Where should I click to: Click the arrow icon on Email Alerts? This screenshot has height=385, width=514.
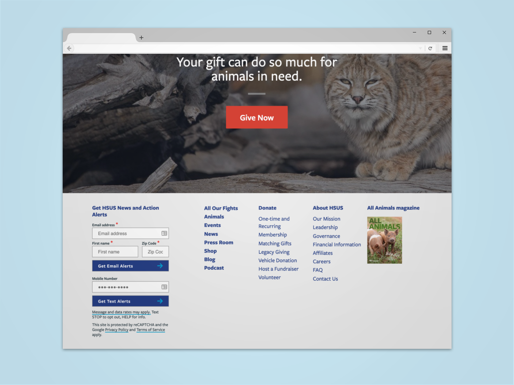161,266
